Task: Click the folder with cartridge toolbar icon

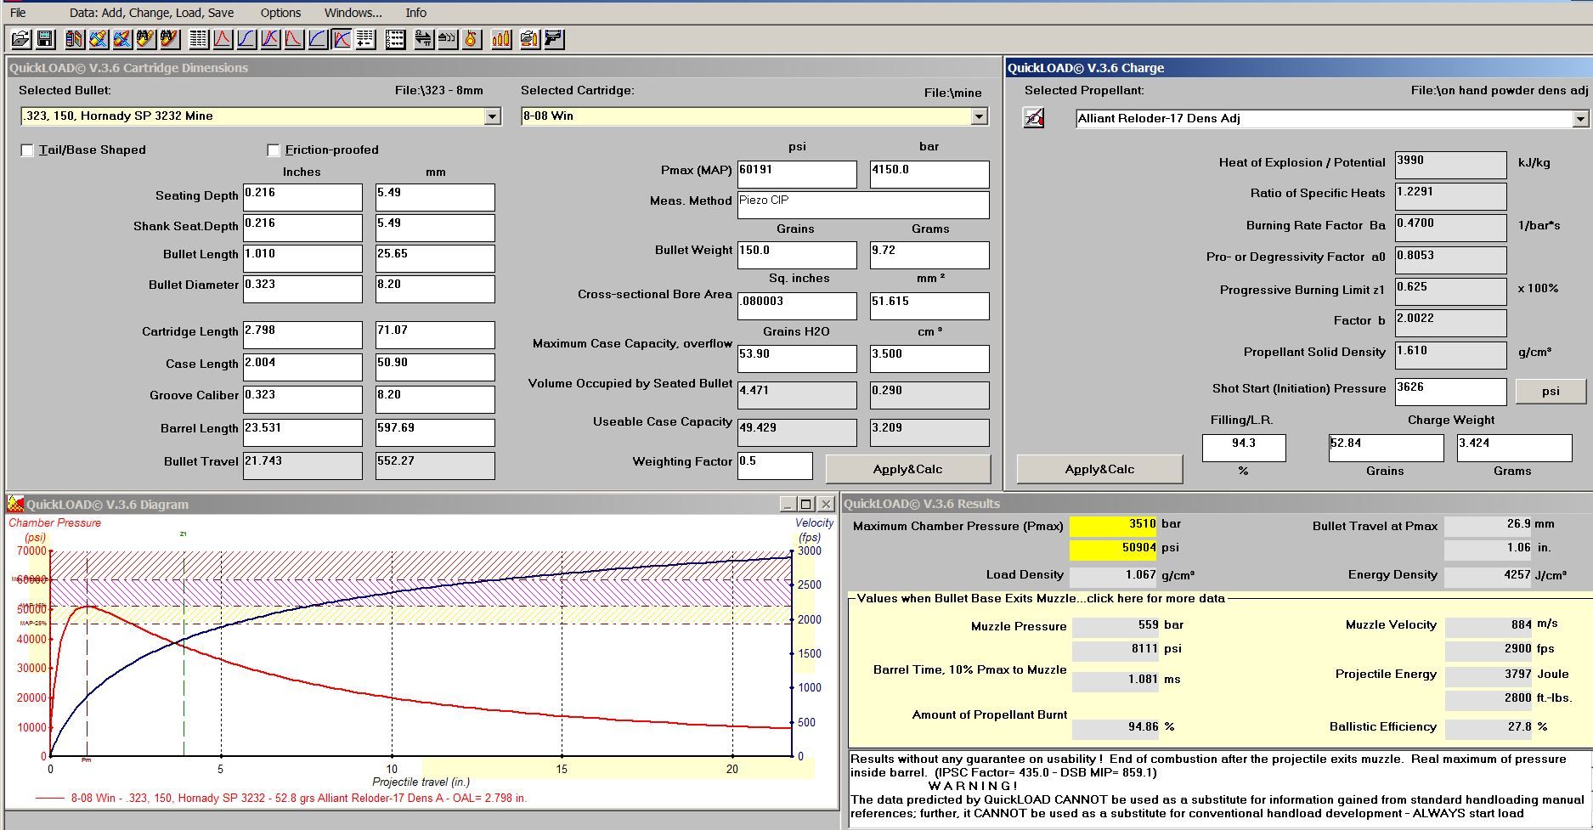Action: tap(529, 39)
